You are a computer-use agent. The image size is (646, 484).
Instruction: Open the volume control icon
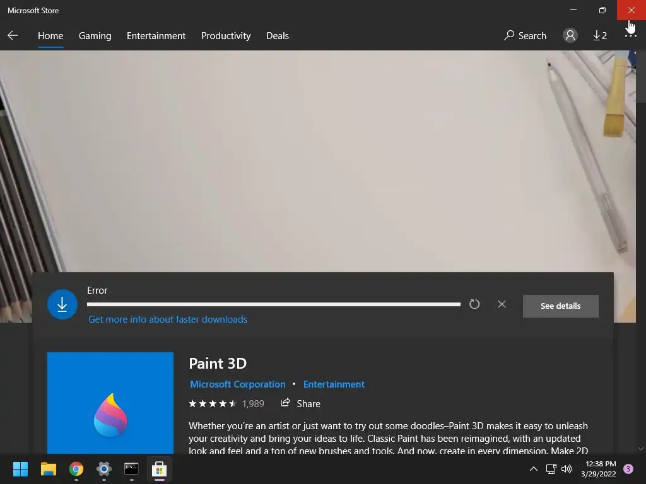click(567, 469)
